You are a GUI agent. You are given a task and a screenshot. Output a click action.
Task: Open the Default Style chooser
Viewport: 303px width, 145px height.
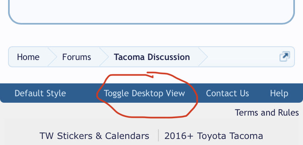(40, 93)
